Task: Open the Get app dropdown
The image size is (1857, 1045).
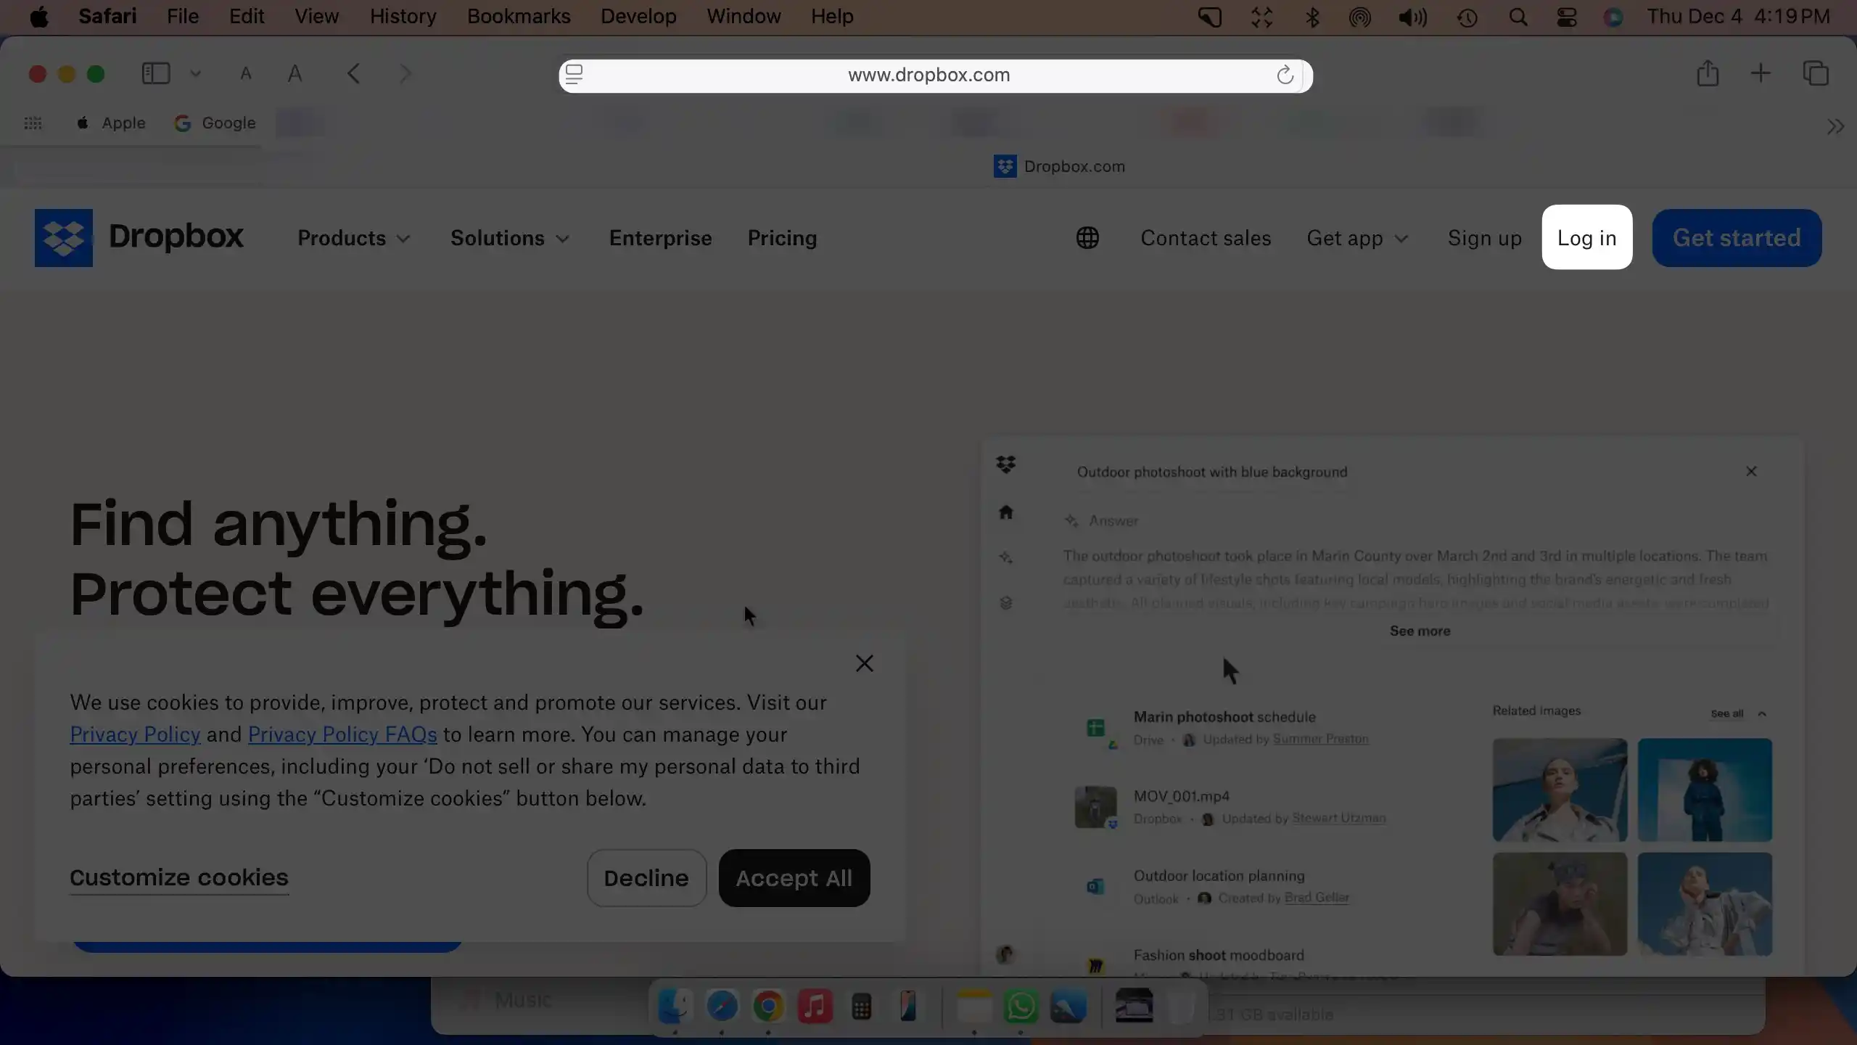Action: tap(1357, 238)
